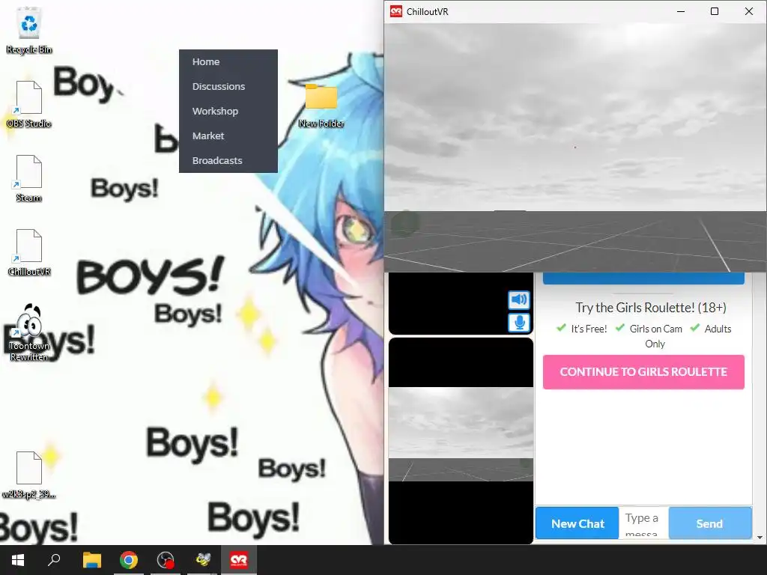Open Toontown bee icon in taskbar
Viewport: 767px width, 575px height.
[202, 560]
